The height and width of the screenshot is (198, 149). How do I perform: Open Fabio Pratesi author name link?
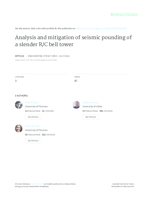click(x=32, y=102)
